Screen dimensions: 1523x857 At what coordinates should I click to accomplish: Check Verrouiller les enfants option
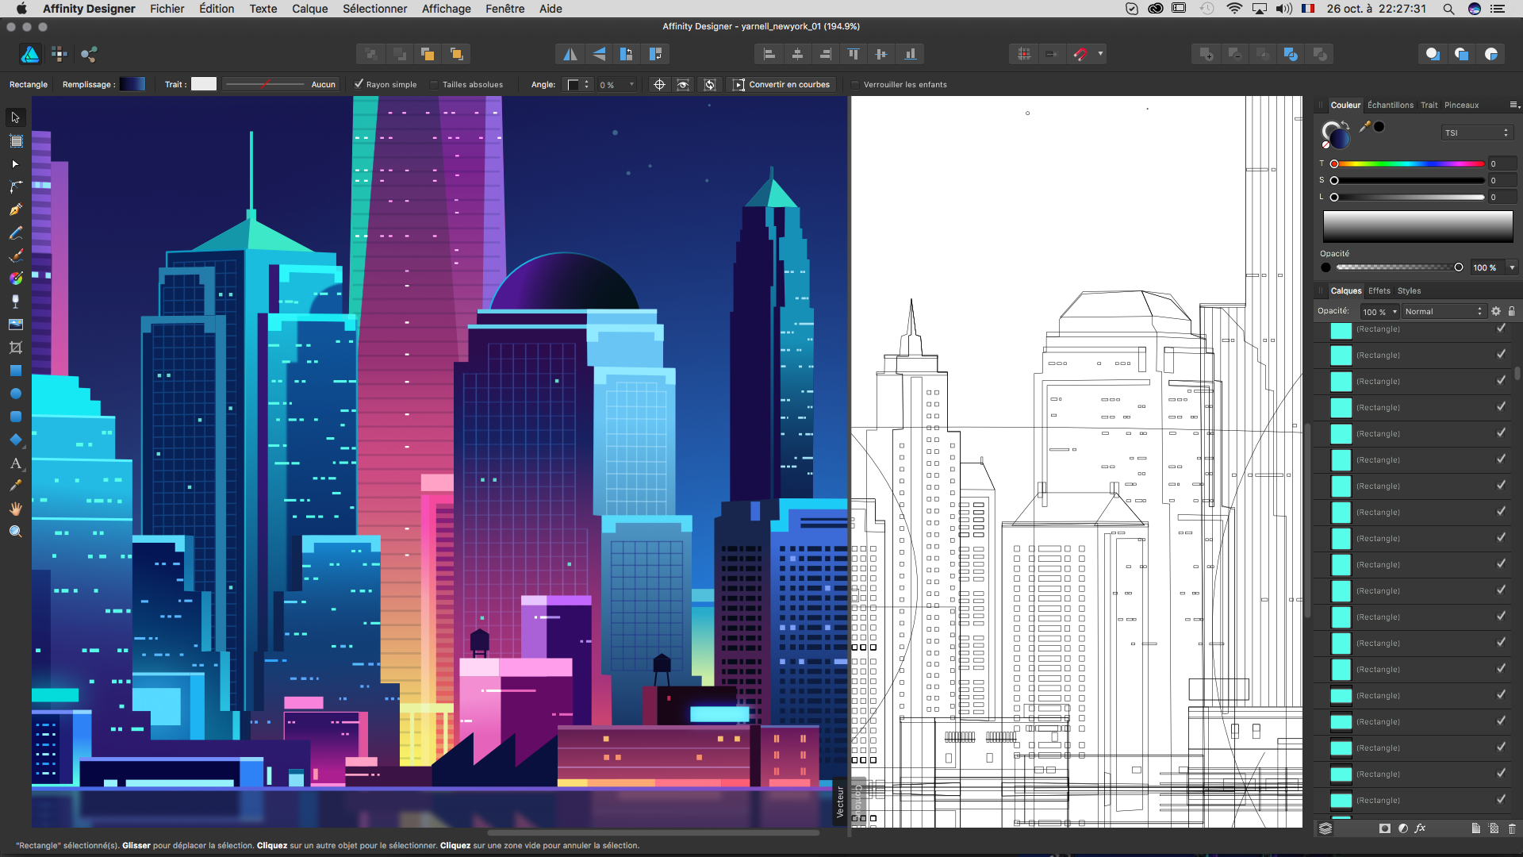coord(855,84)
